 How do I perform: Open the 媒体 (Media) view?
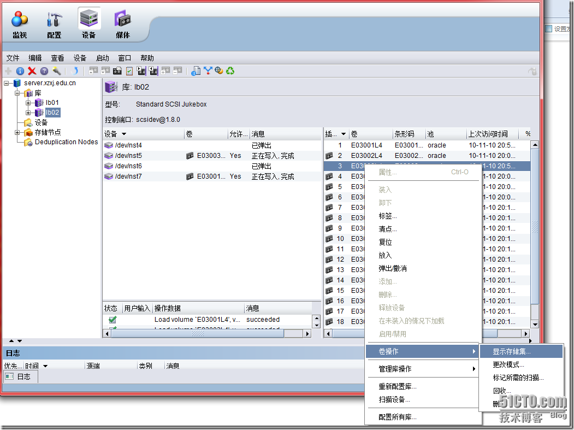coord(123,25)
